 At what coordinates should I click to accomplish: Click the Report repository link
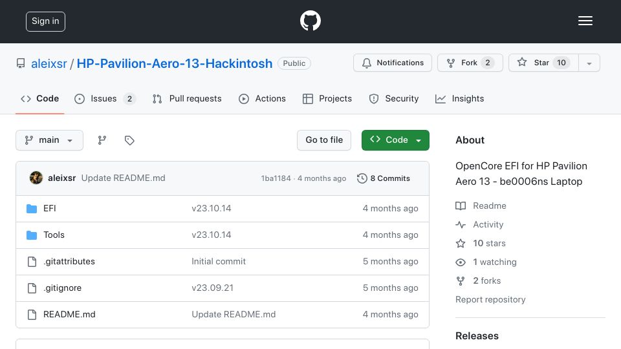(x=490, y=299)
